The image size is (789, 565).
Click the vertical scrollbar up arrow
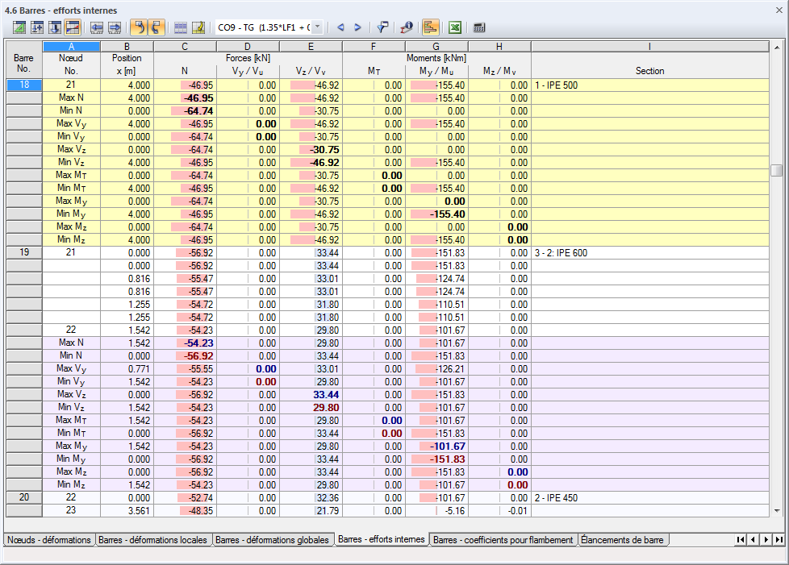(x=777, y=48)
